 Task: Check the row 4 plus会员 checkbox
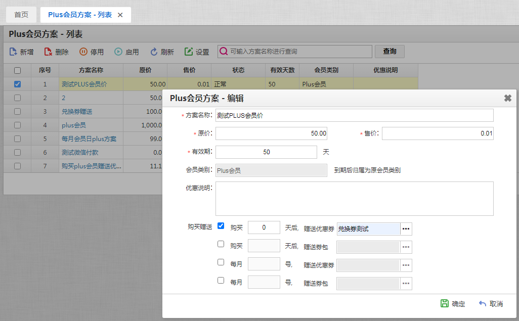tap(18, 125)
